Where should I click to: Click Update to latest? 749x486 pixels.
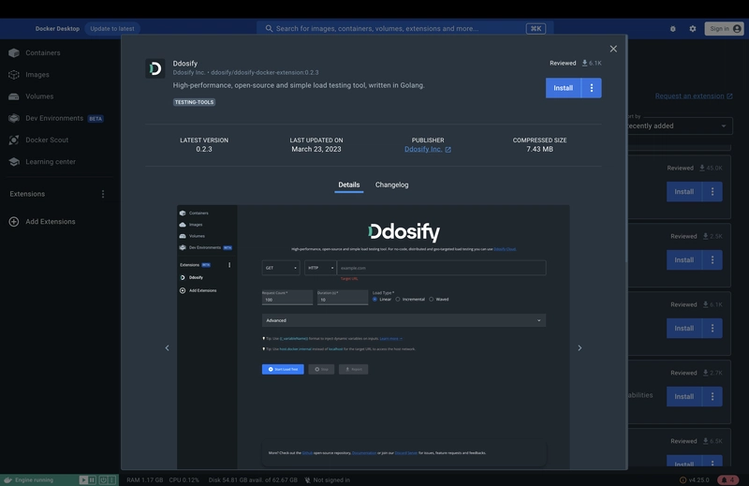click(112, 29)
